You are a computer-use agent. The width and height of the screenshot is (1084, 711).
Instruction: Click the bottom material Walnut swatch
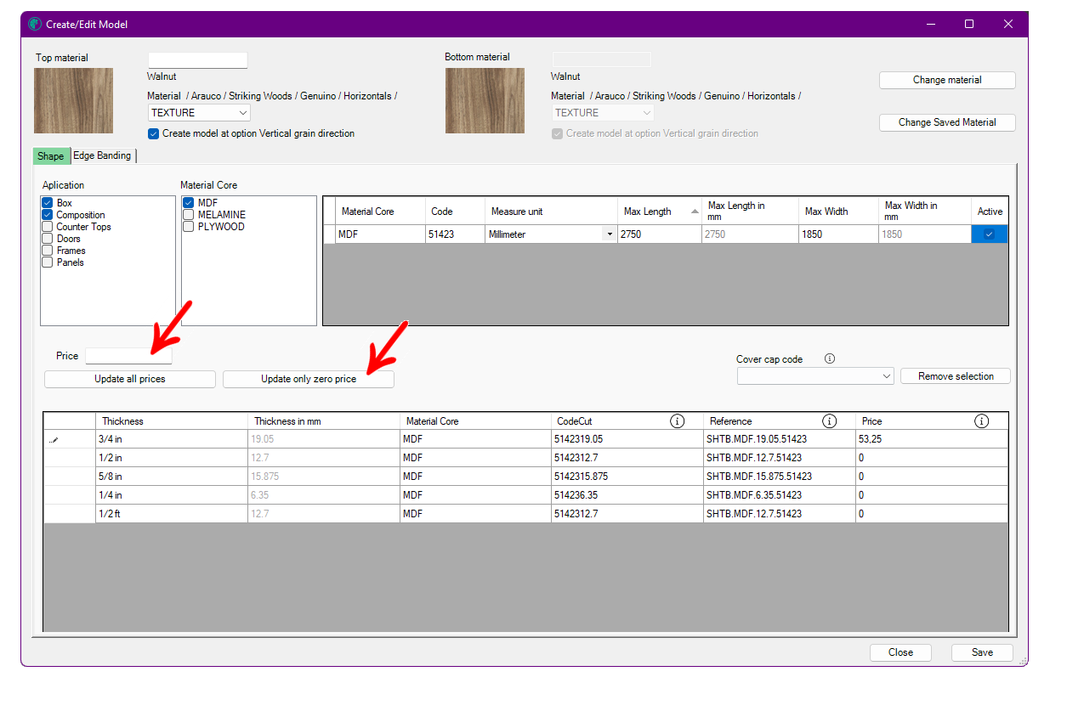click(x=485, y=100)
